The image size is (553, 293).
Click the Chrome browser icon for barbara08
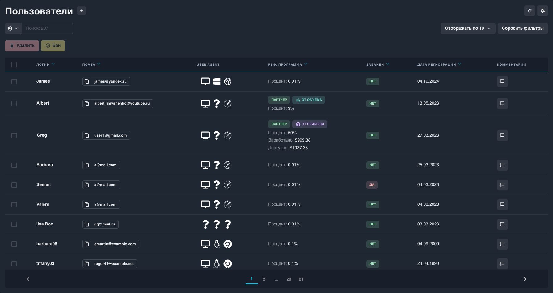coord(228,244)
